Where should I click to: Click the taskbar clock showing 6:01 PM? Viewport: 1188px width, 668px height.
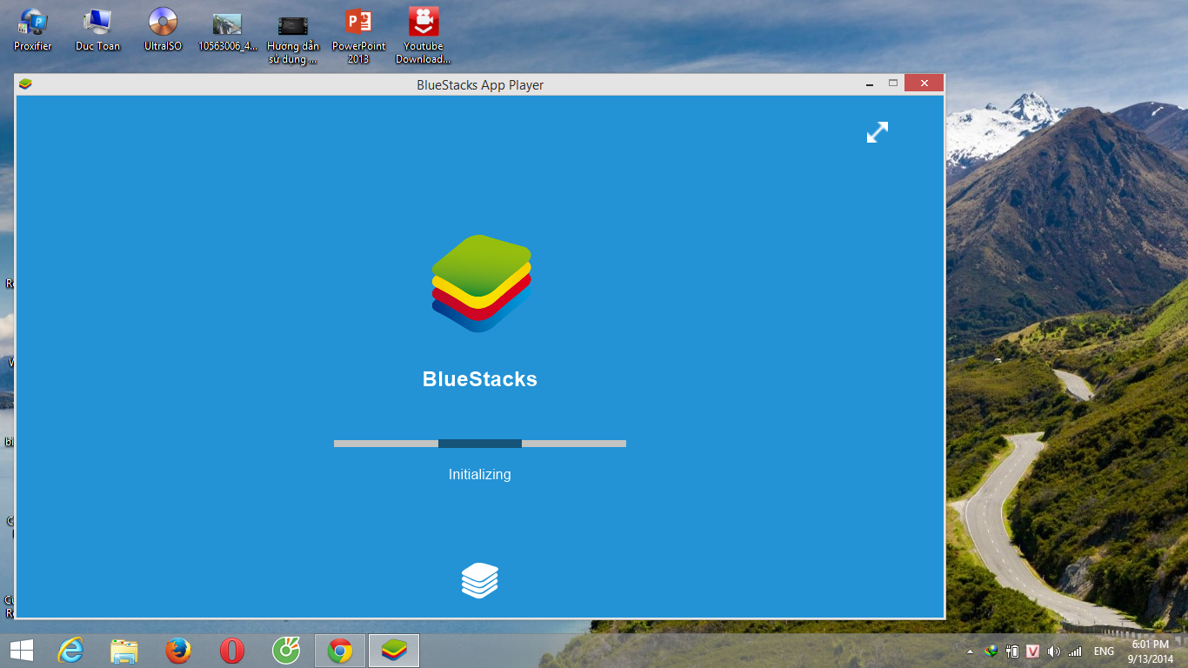[1151, 651]
